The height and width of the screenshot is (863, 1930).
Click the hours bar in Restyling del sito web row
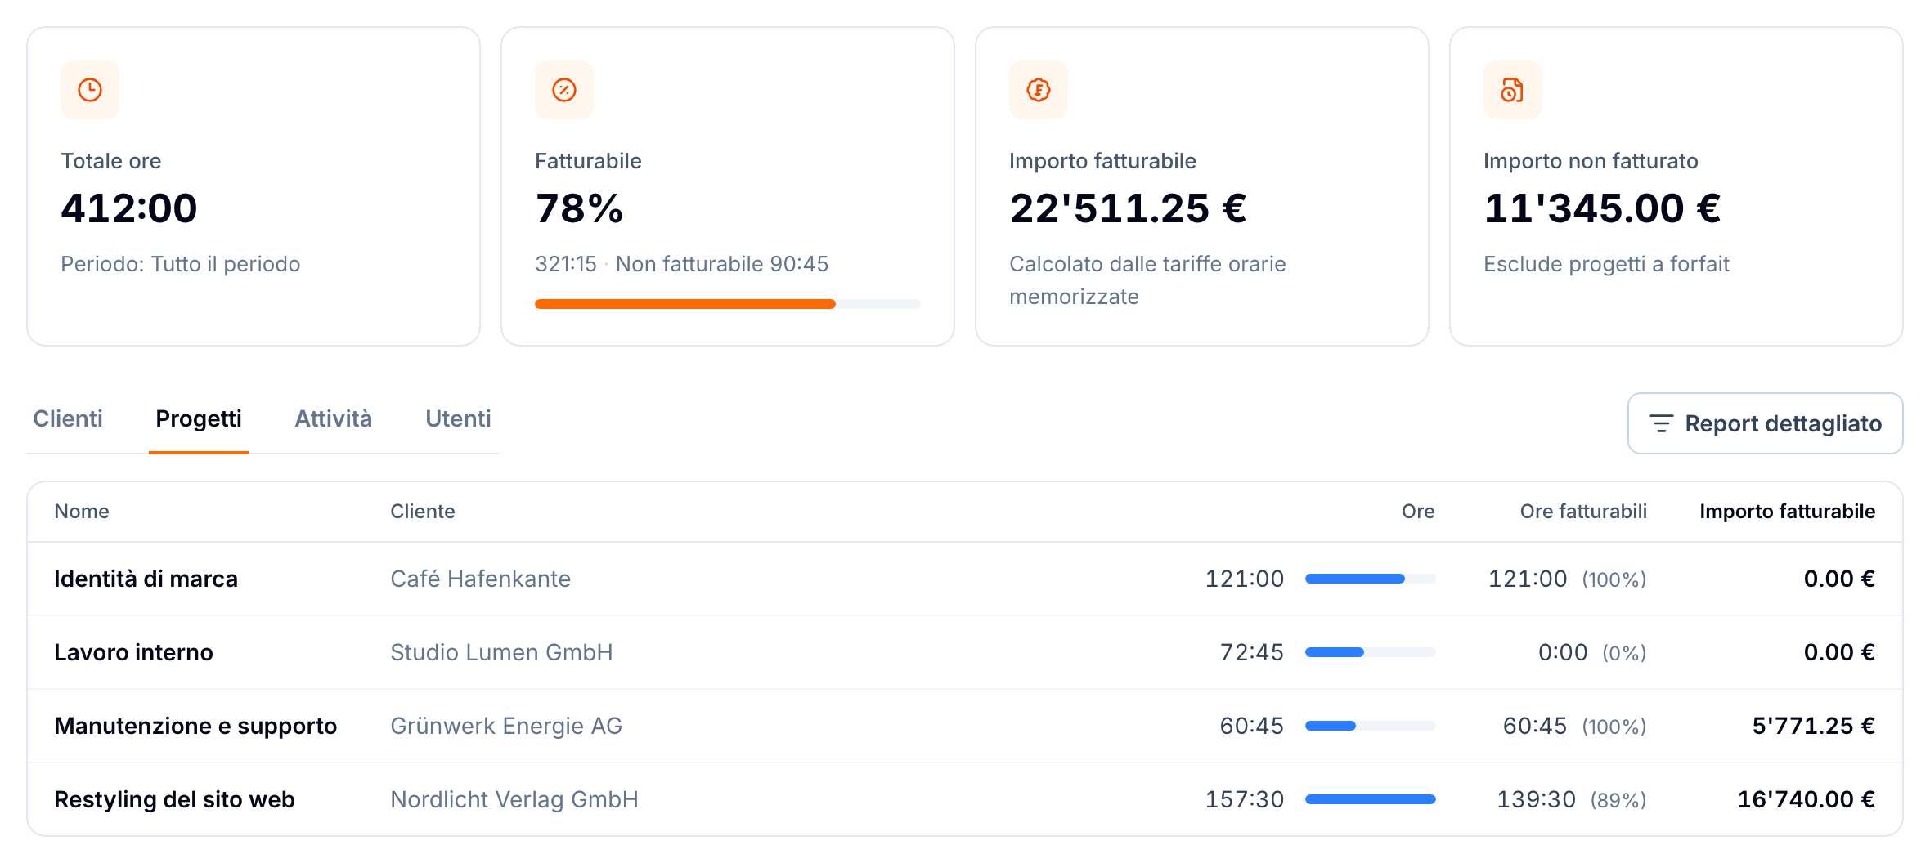pyautogui.click(x=1370, y=799)
